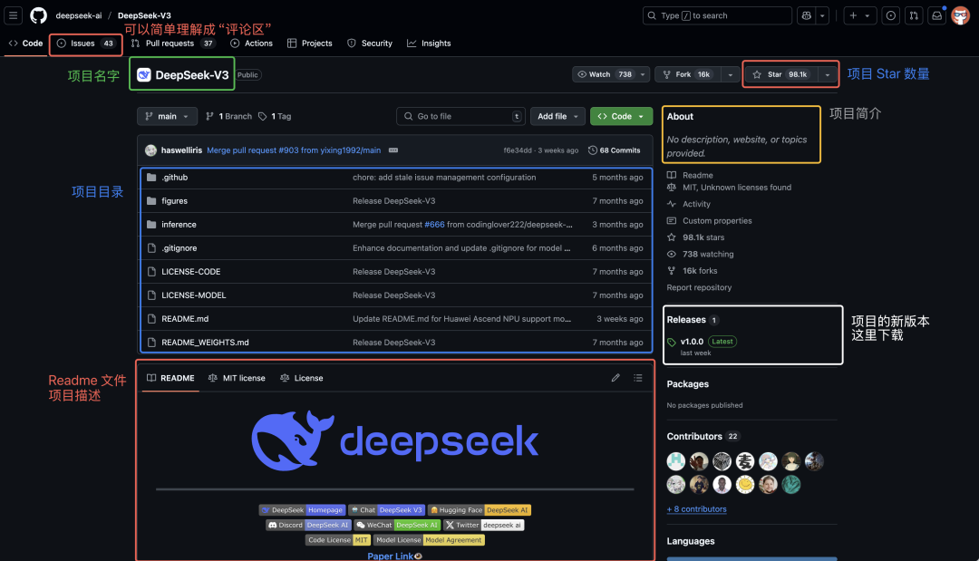This screenshot has height=561, width=979.
Task: Click the yellow smiley contributor avatar
Action: 745,484
